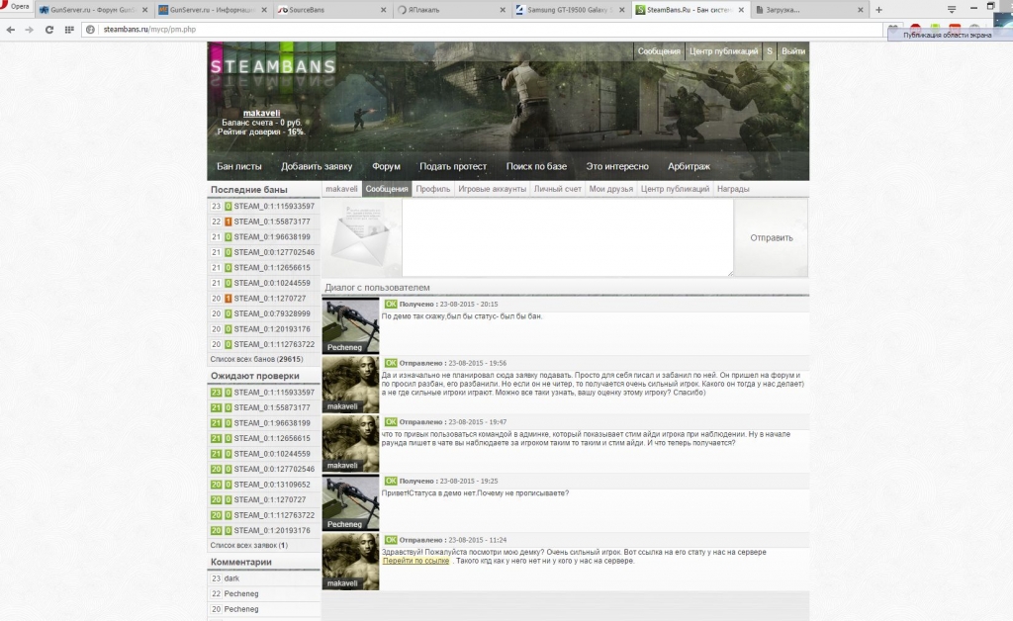This screenshot has height=621, width=1013.
Task: Select the Профиль tab
Action: point(433,189)
